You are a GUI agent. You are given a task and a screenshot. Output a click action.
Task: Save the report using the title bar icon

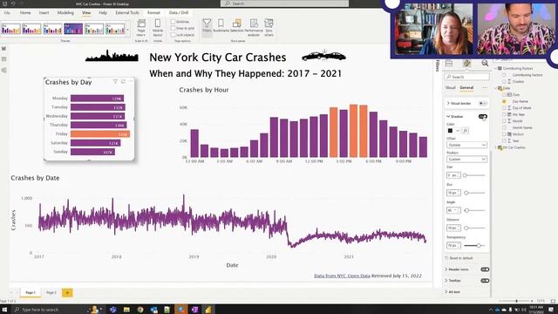click(5, 3)
